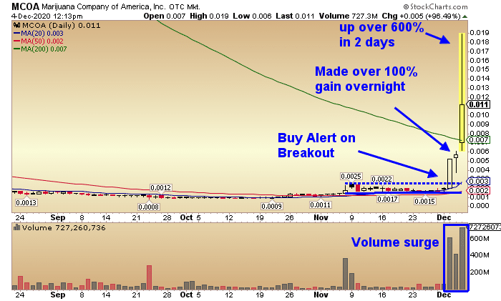Select the MCOA ticker symbol in the header
The width and height of the screenshot is (501, 301).
click(x=25, y=6)
